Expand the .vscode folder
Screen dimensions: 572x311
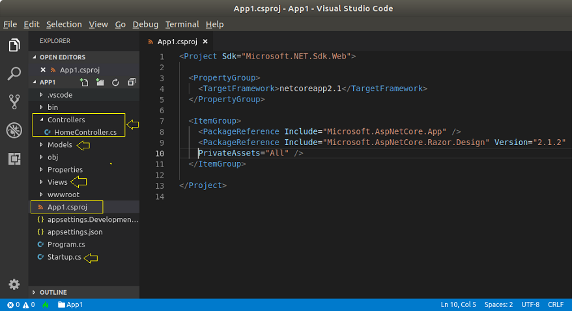(41, 95)
